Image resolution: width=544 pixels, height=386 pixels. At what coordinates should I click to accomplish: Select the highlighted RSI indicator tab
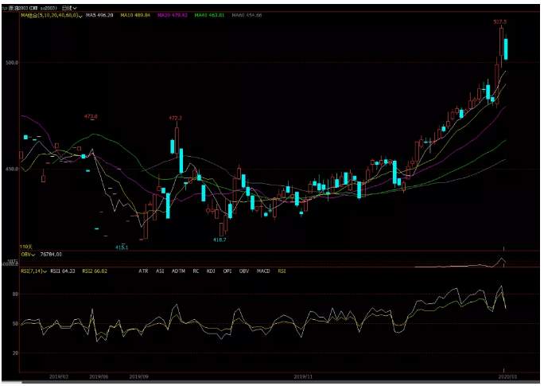[x=282, y=271]
